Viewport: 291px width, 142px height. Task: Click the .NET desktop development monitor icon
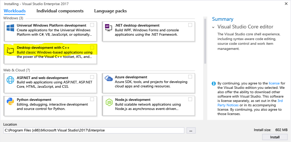[x=109, y=27]
